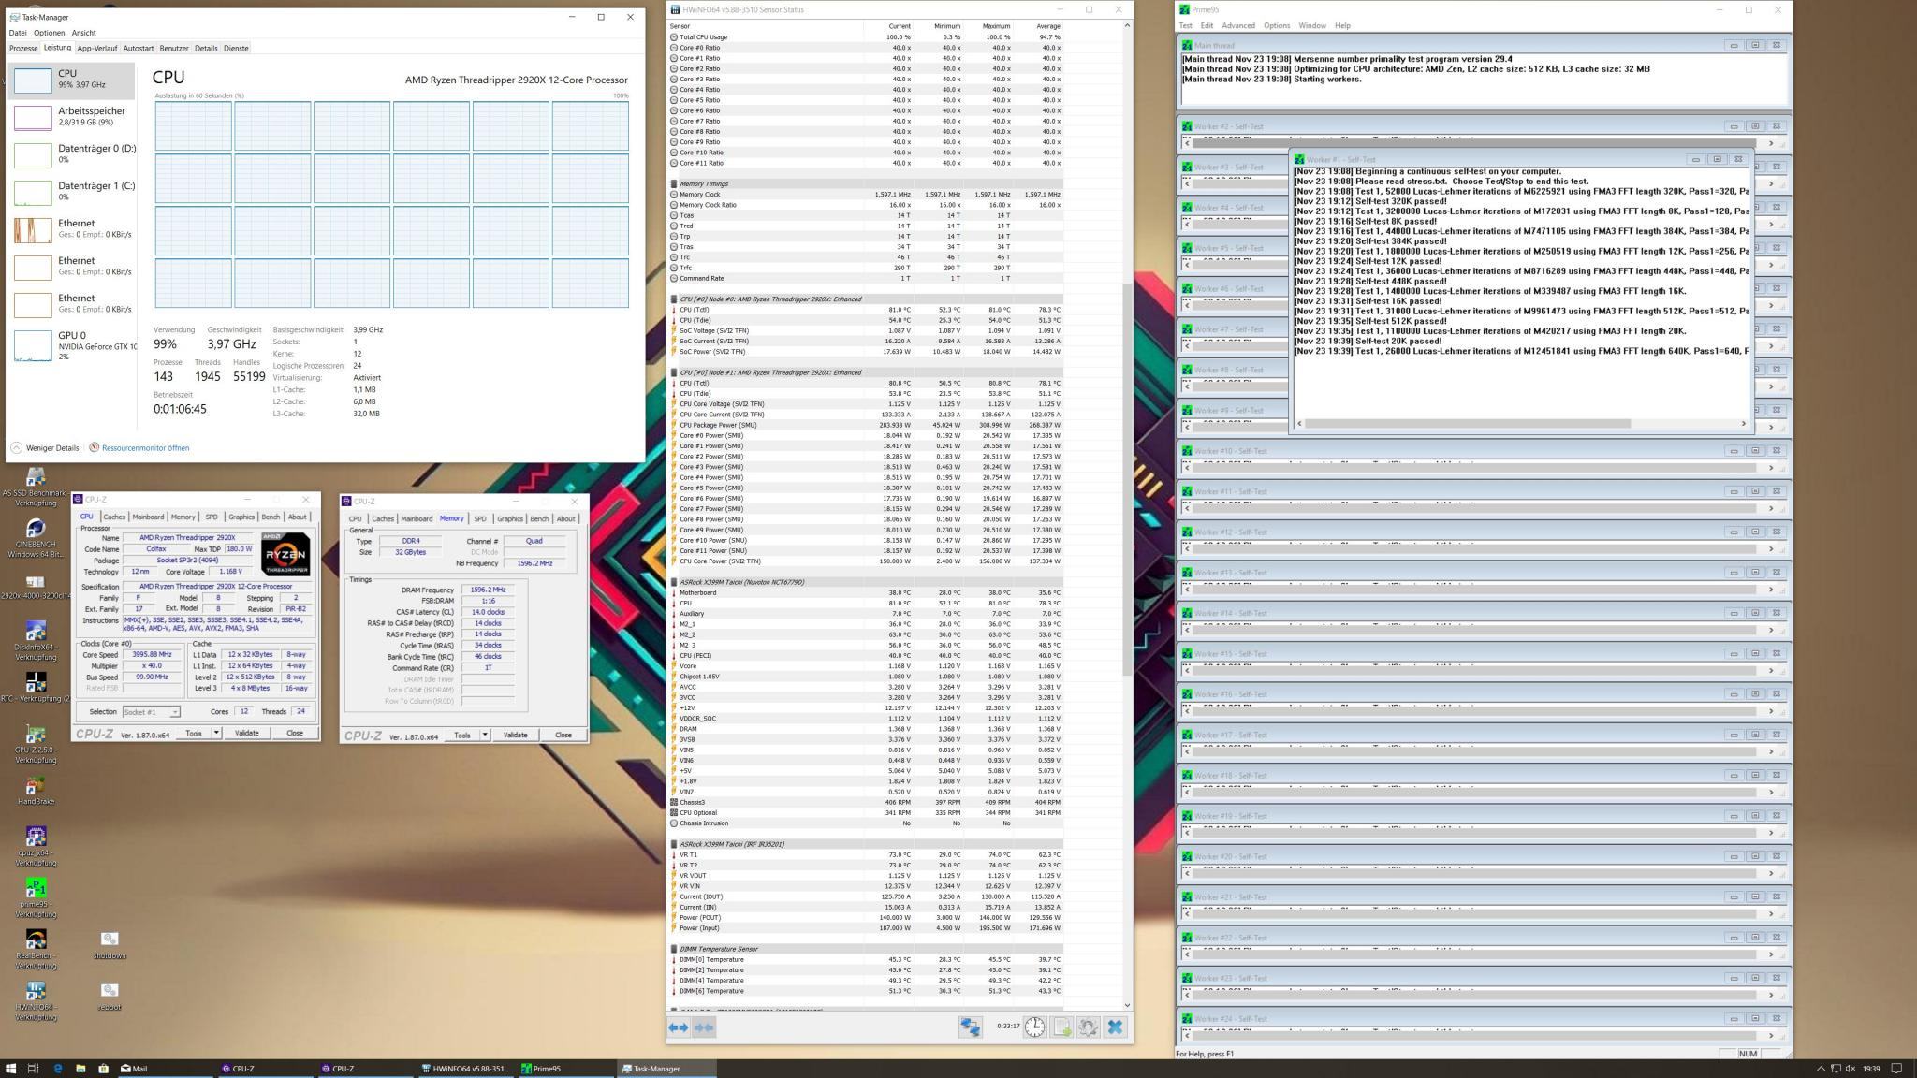
Task: Open GPU-Z desktop shortcut
Action: click(x=36, y=744)
